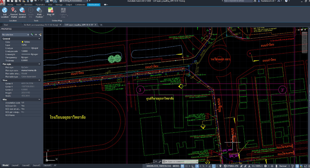The width and height of the screenshot is (310, 168).
Task: Toggle hardware acceleration in status bar
Action: [297, 166]
